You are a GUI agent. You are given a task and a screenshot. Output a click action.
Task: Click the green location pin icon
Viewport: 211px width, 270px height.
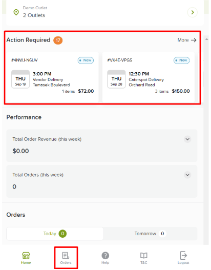(x=16, y=12)
